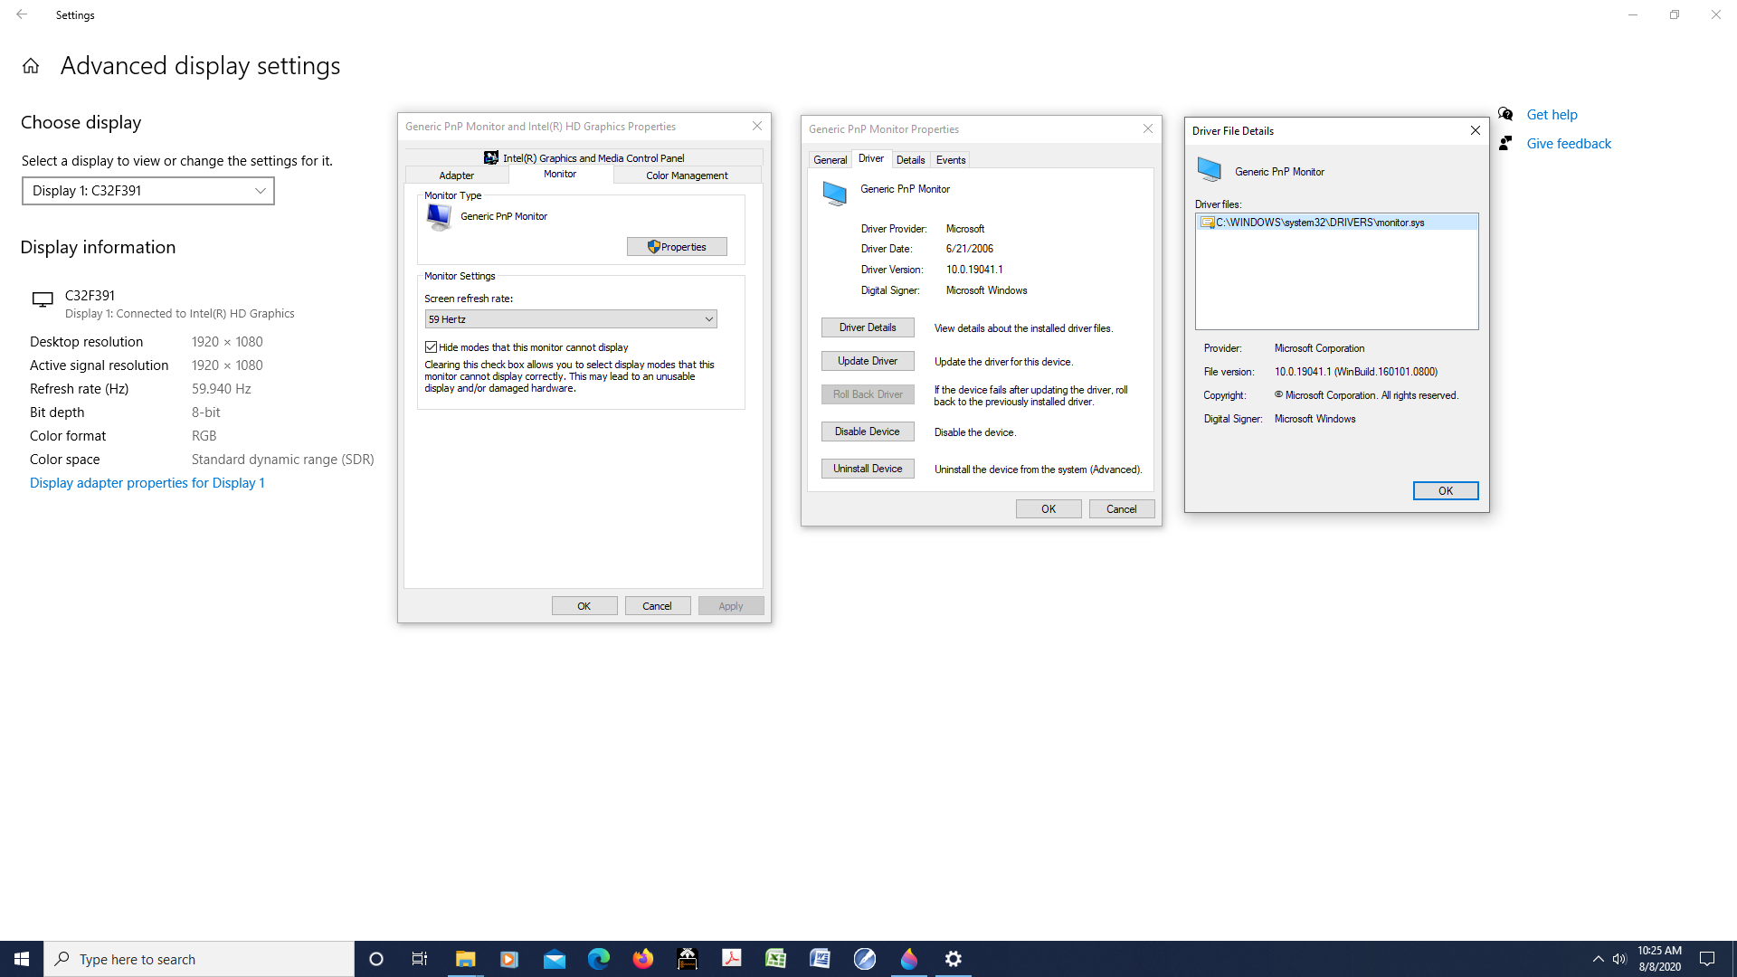The image size is (1737, 977).
Task: Click the Generic PnP Monitor icon in Properties
Action: click(x=834, y=193)
